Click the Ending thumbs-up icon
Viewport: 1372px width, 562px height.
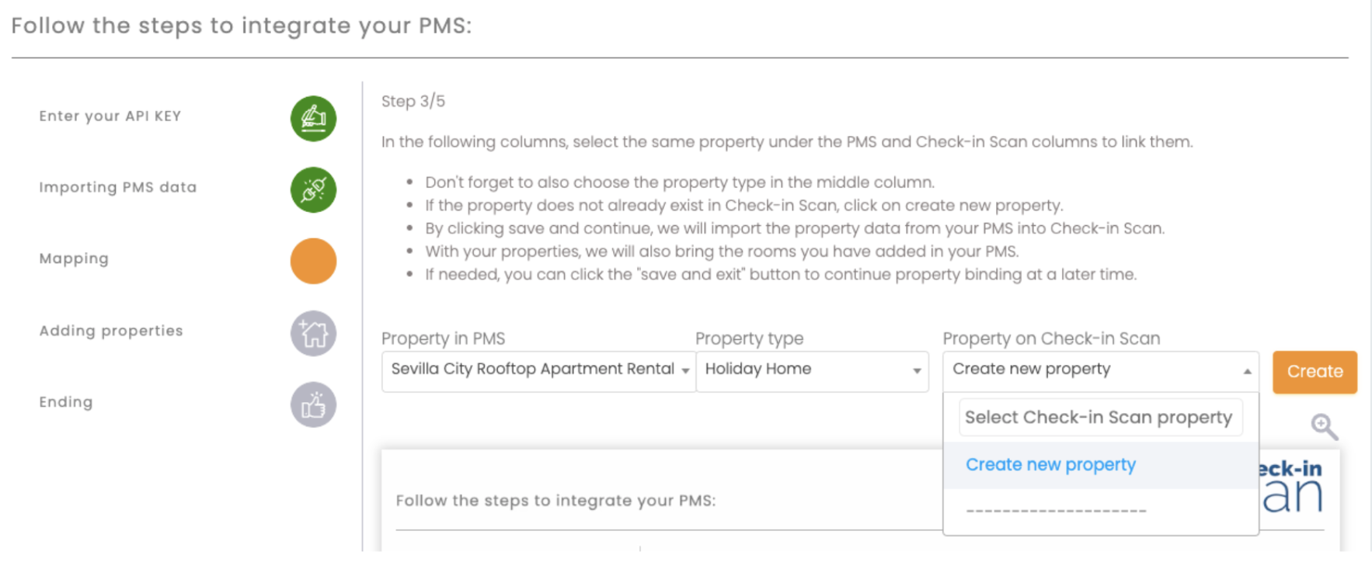click(x=313, y=405)
